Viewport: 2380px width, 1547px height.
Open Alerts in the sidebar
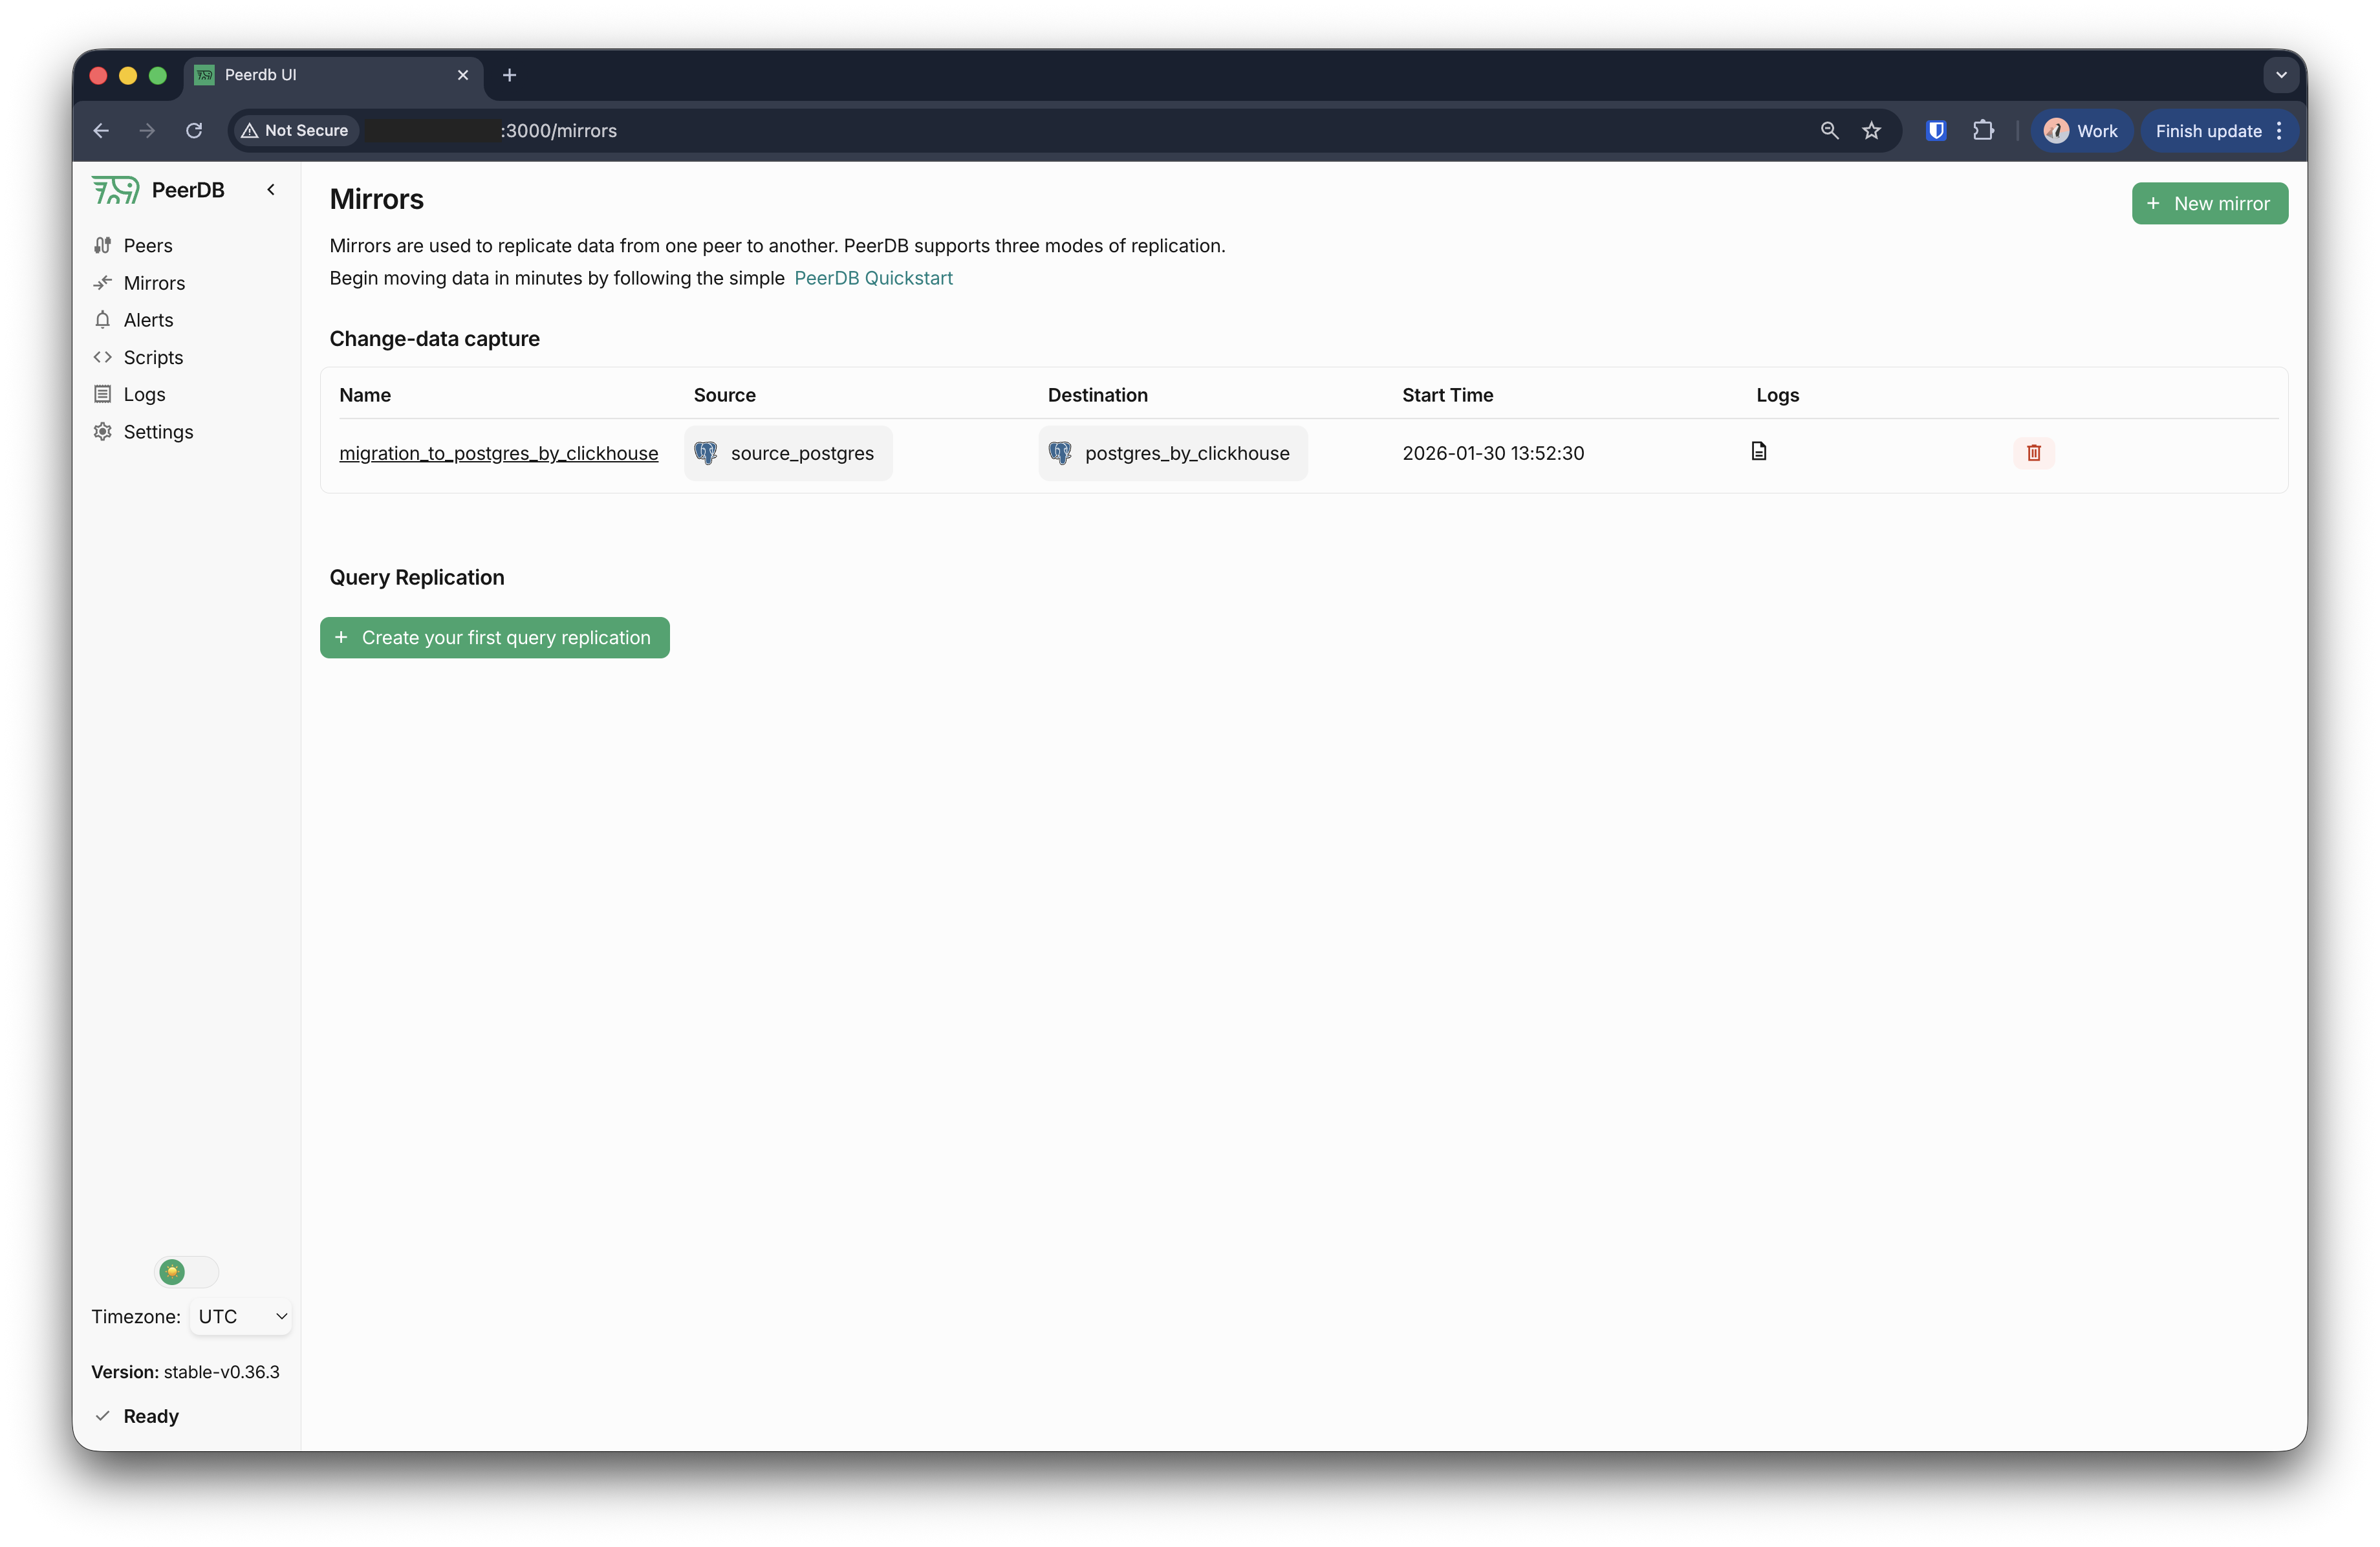tap(148, 320)
